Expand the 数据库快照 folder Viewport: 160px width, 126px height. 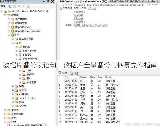click(x=9, y=23)
